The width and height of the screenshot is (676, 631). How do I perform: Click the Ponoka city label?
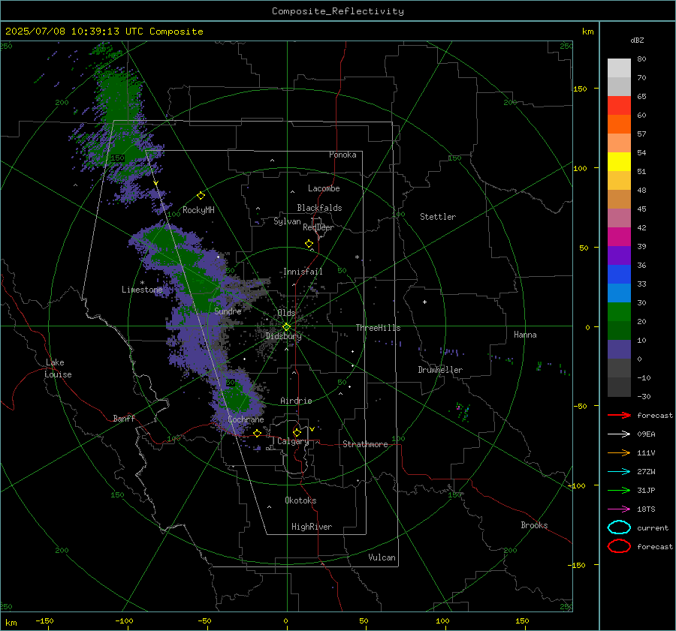click(x=343, y=155)
